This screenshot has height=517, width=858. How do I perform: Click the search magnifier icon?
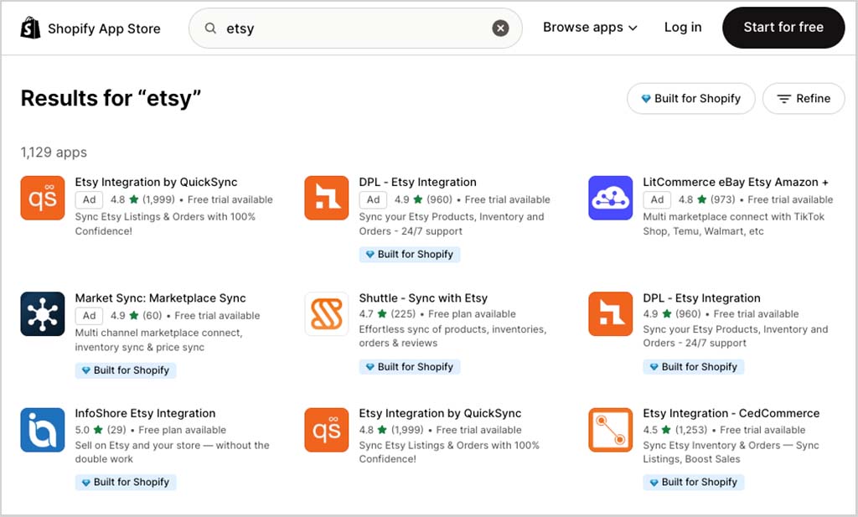coord(210,28)
